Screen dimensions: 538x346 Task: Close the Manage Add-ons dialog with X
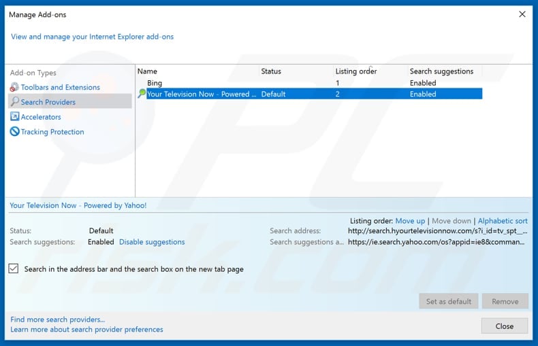pyautogui.click(x=522, y=14)
